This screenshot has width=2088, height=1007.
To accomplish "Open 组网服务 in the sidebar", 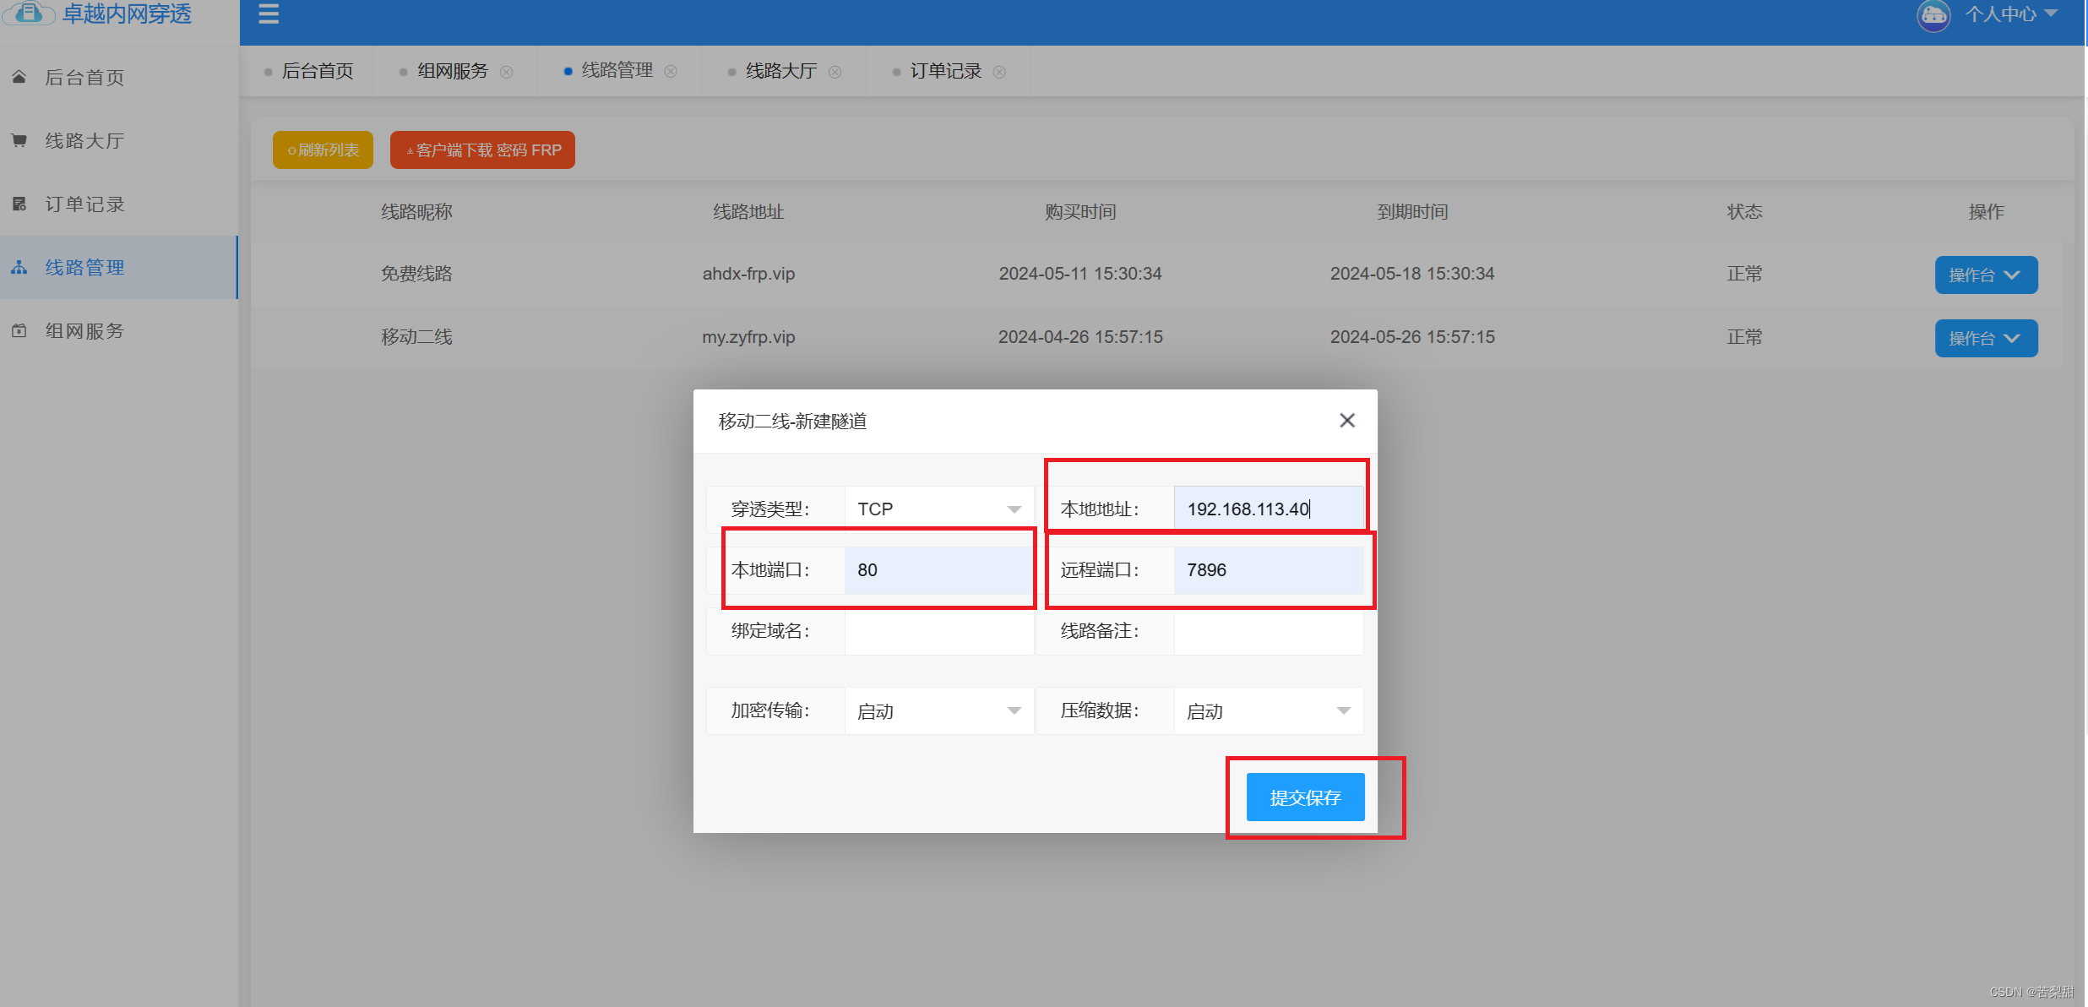I will click(119, 330).
